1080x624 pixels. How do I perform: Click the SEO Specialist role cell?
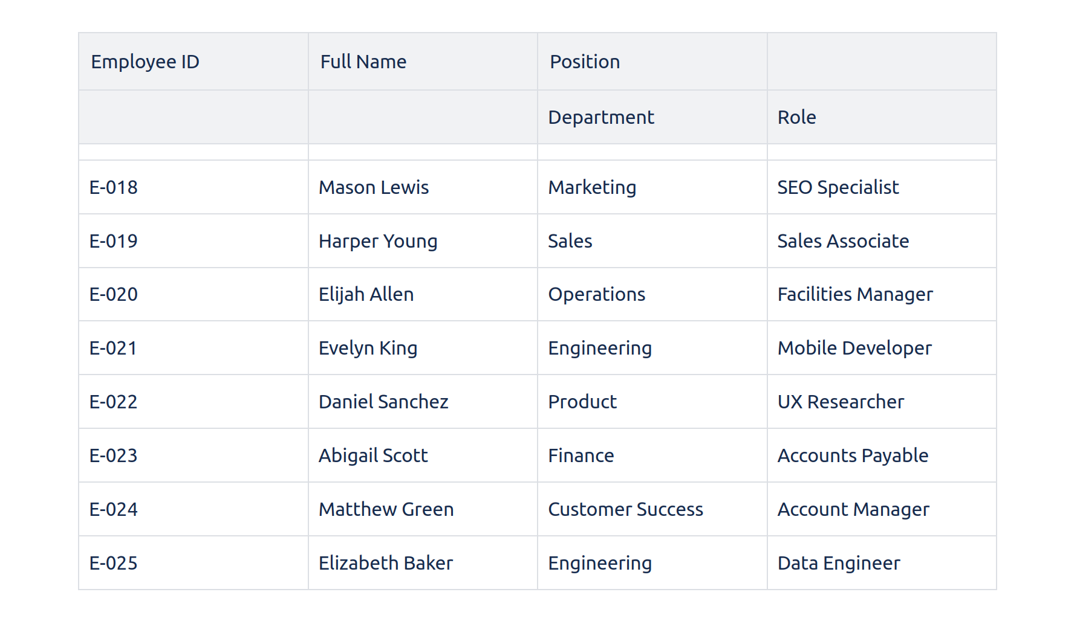[838, 187]
